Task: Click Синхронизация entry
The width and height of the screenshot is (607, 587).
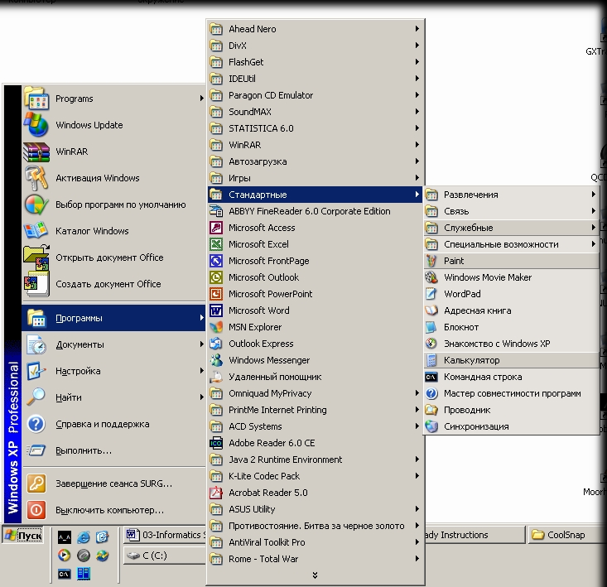Action: pyautogui.click(x=511, y=426)
